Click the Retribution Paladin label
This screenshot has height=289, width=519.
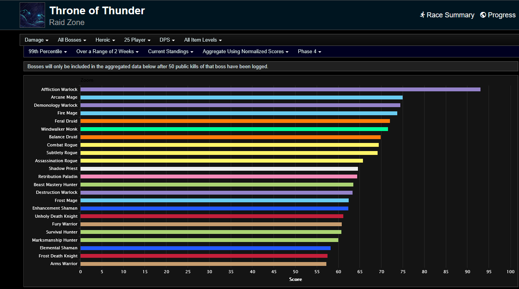pyautogui.click(x=58, y=176)
